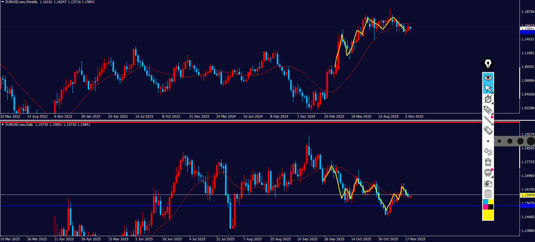Clear all drawings with the trash icon

tap(488, 162)
